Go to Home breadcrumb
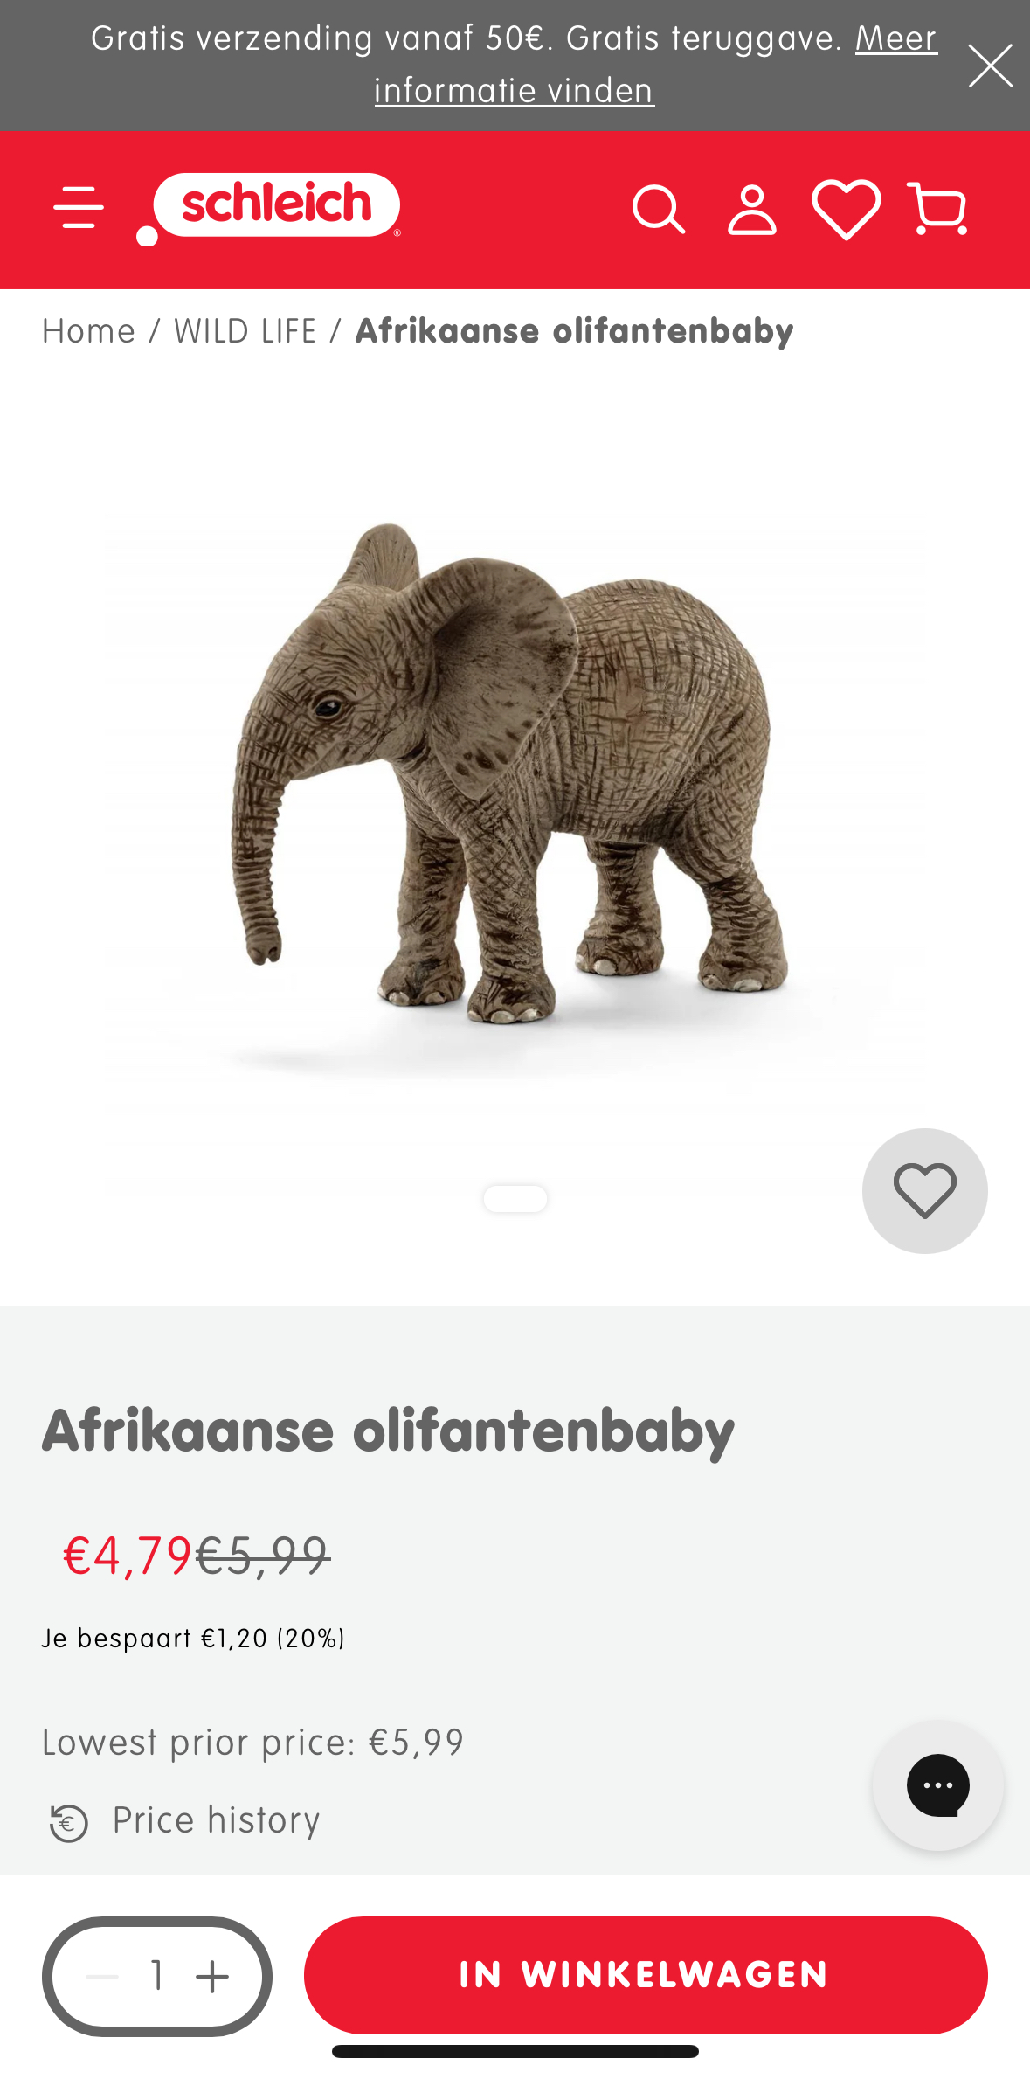Image resolution: width=1030 pixels, height=2079 pixels. [88, 332]
